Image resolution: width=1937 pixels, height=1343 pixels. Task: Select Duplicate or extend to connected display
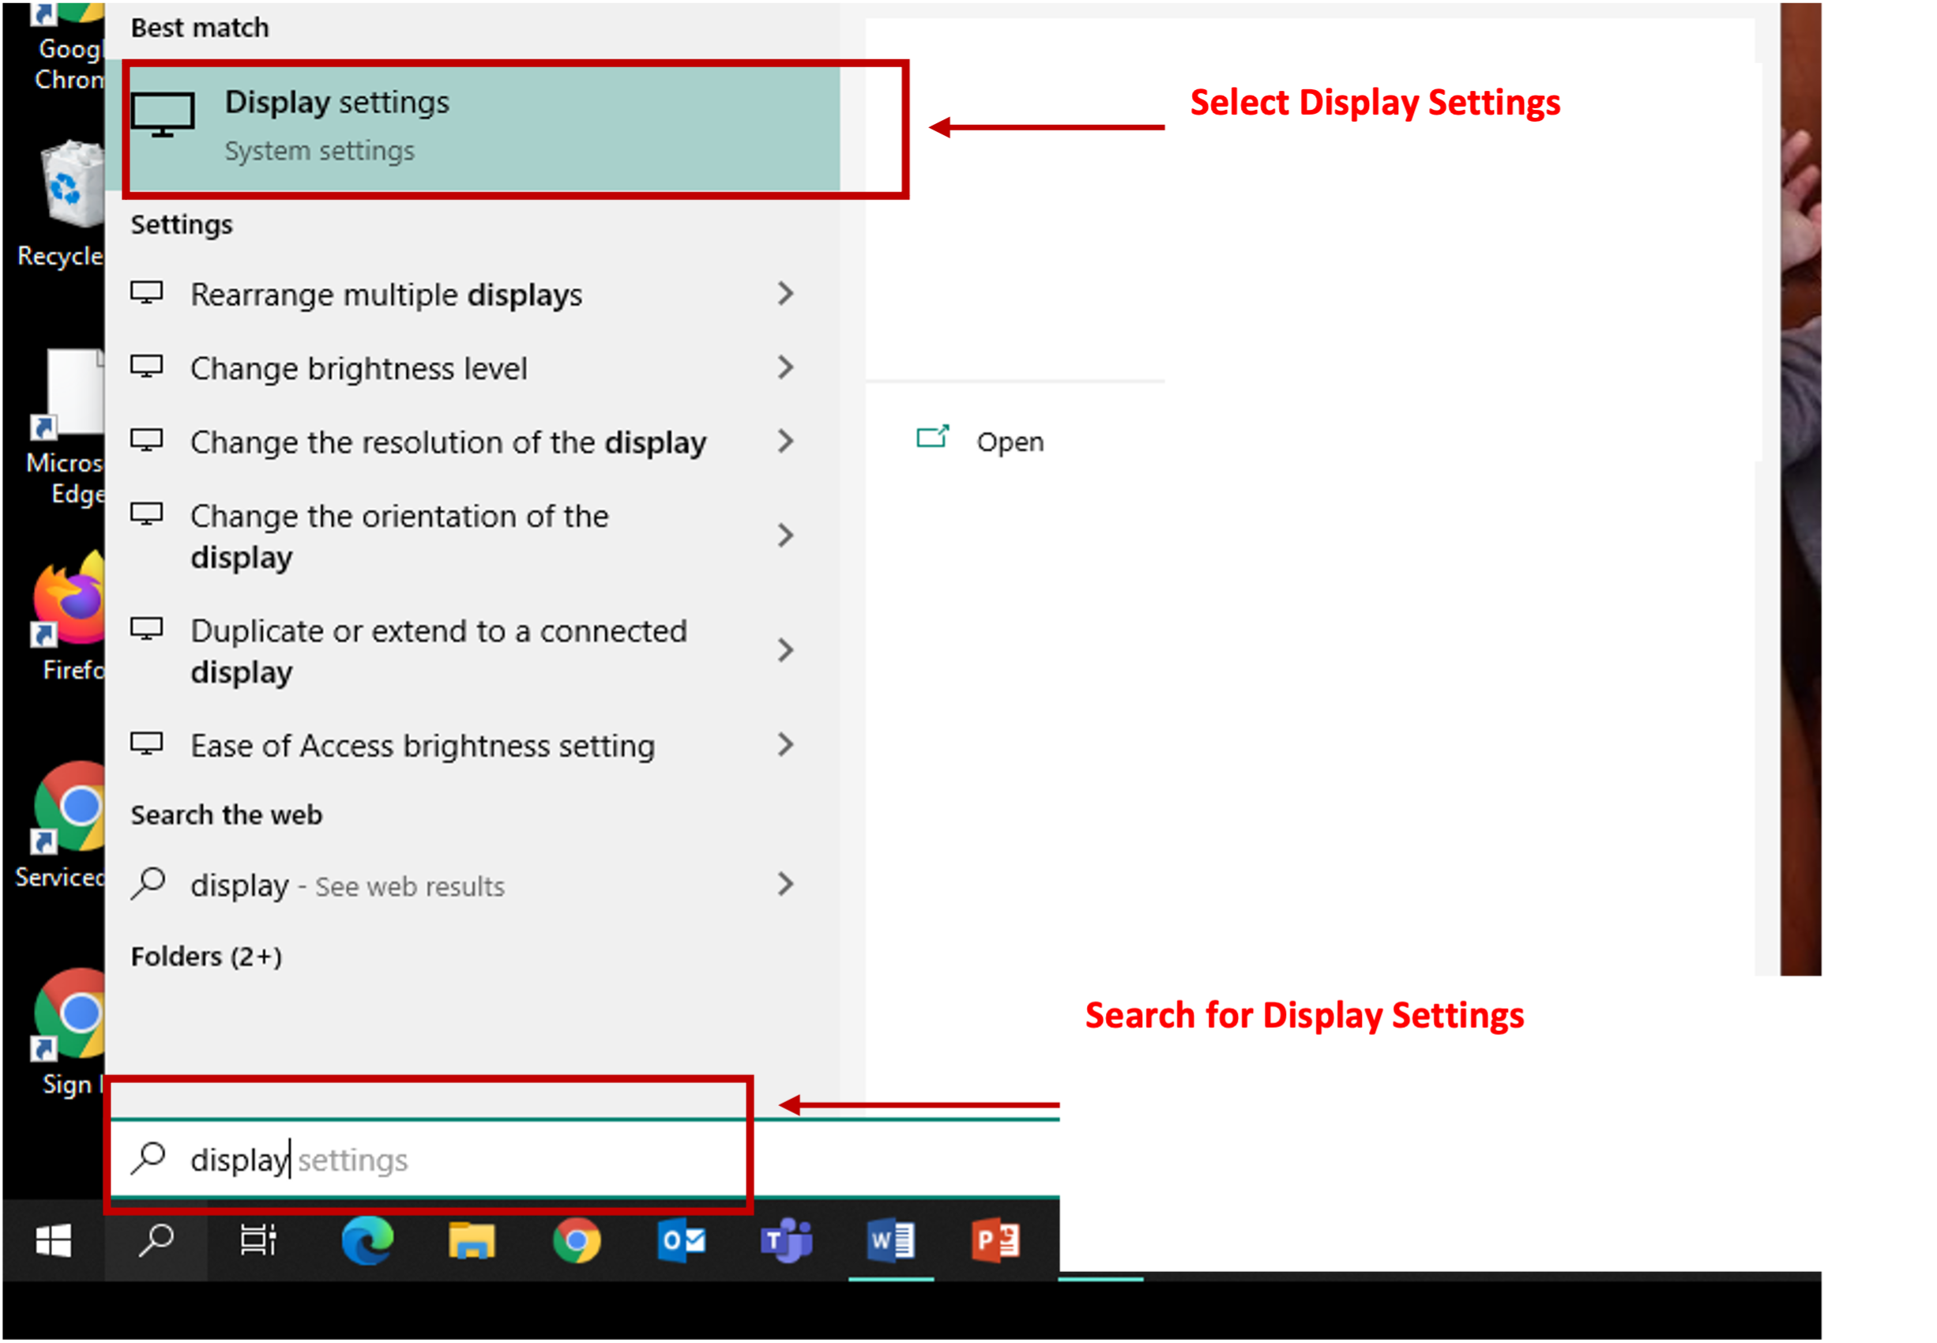(438, 650)
